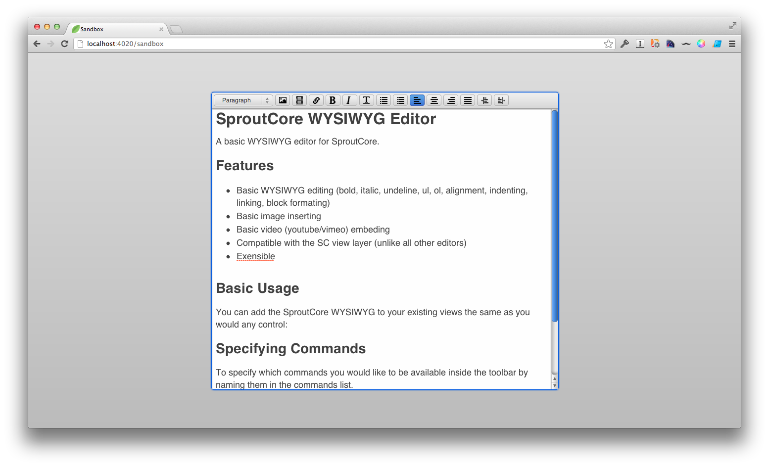Click the browser forward arrow
Screen dimensions: 769x467
coord(50,44)
